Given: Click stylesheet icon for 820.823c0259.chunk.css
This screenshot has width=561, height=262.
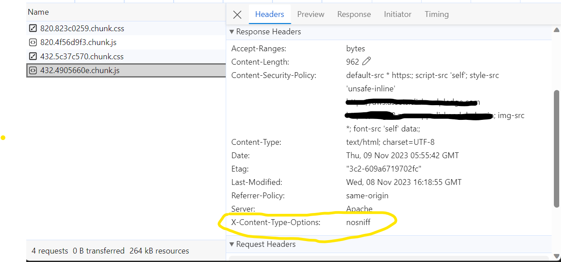Looking at the screenshot, I should pos(33,29).
